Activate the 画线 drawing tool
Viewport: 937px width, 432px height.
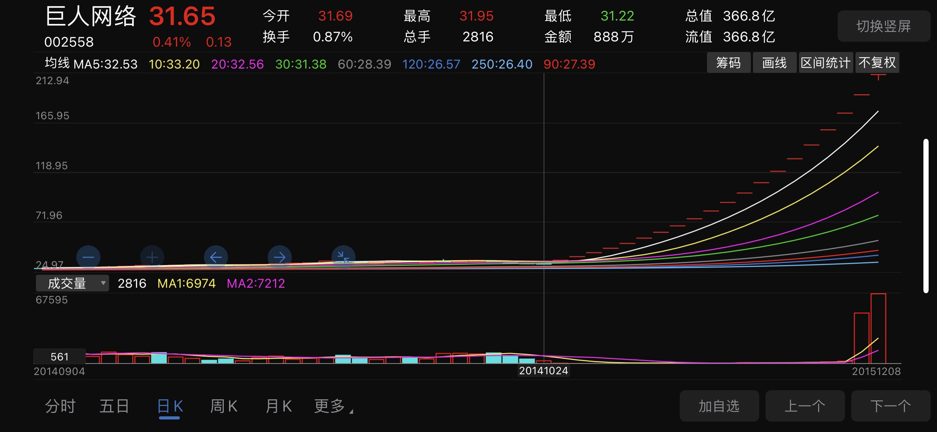(775, 63)
